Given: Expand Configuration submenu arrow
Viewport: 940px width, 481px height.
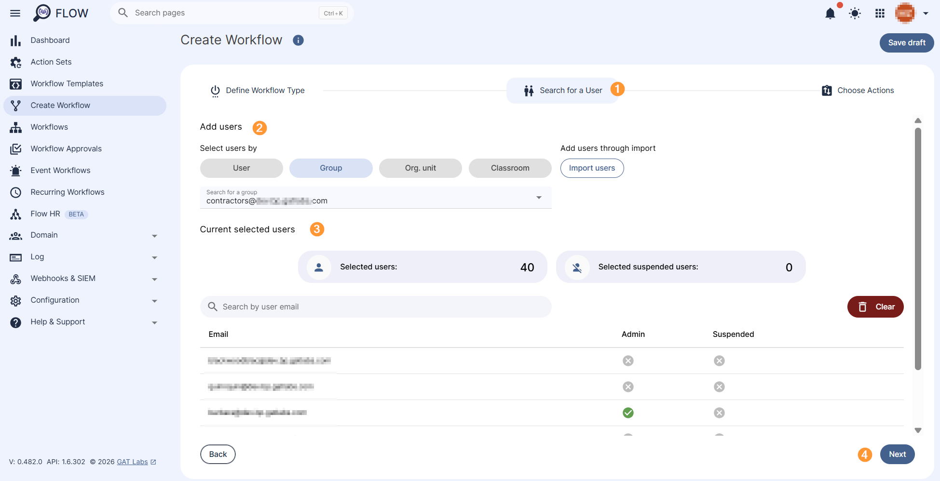Looking at the screenshot, I should point(154,301).
